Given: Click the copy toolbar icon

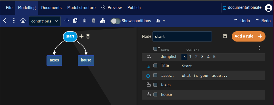Looking at the screenshot, I should (75, 21).
